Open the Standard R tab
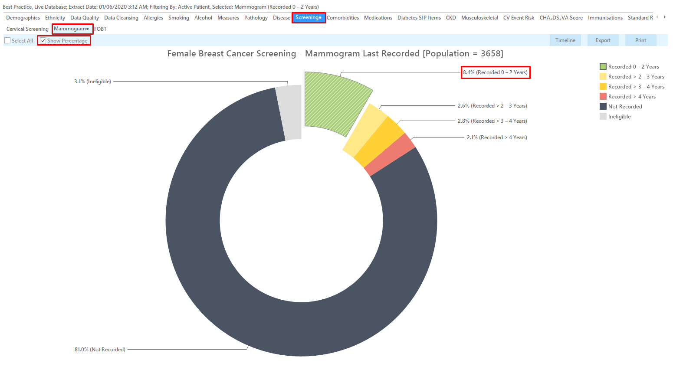673x383 pixels. point(640,18)
